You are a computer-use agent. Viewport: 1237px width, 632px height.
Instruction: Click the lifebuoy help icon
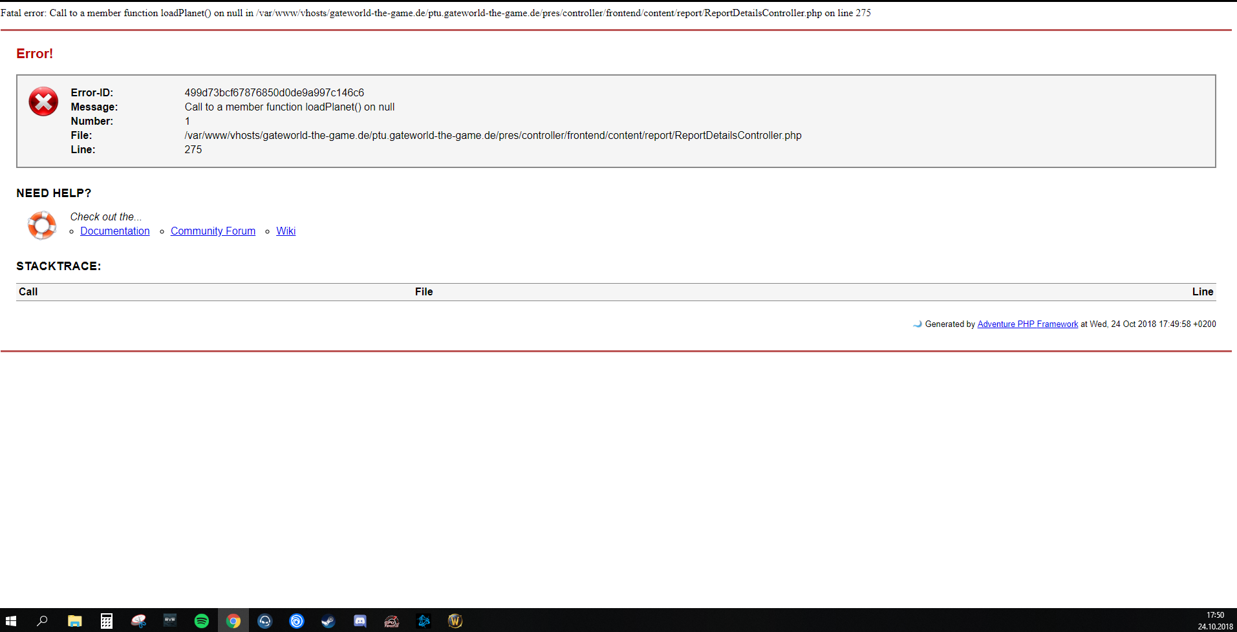42,225
